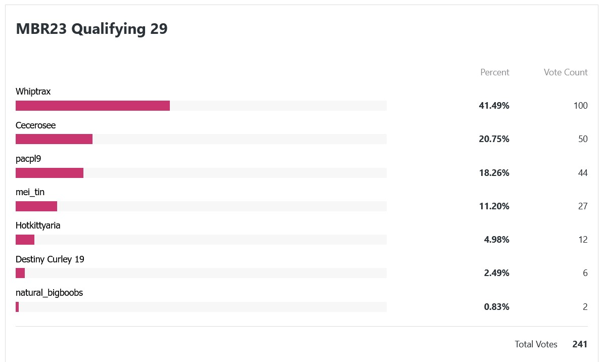Click the Vote Count column header

coord(566,72)
